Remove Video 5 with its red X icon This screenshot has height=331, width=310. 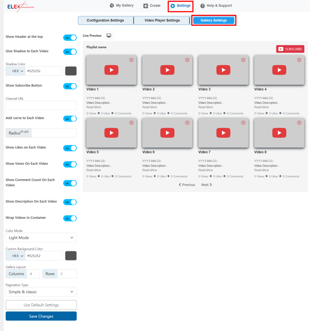pos(131,123)
